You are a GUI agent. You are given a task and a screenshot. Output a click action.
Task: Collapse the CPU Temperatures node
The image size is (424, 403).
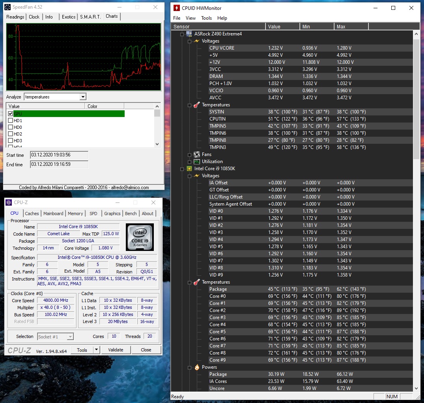click(190, 282)
